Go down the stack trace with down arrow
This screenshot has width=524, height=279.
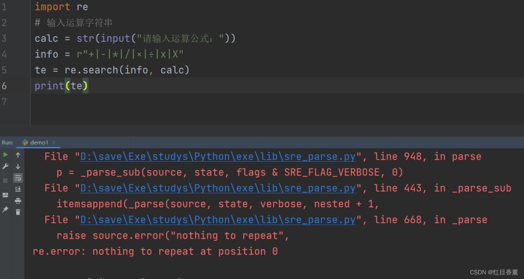coord(18,166)
